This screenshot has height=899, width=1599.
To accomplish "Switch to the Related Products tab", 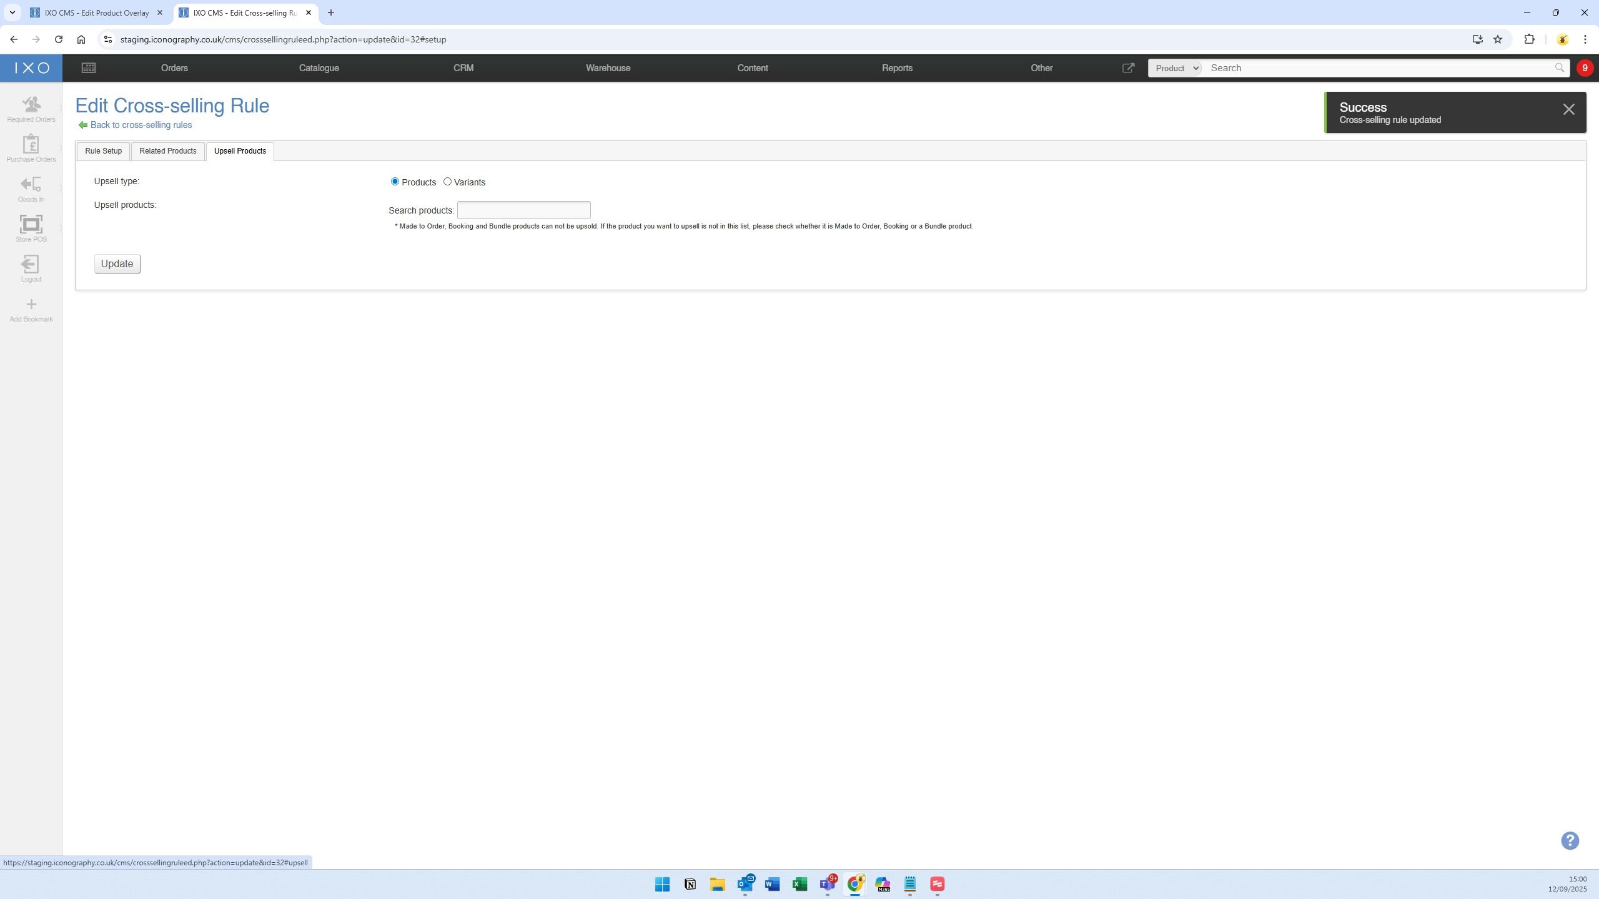I will tap(167, 151).
